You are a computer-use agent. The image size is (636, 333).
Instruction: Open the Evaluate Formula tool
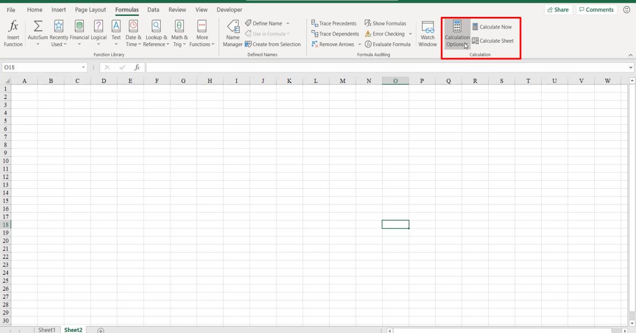[x=388, y=44]
